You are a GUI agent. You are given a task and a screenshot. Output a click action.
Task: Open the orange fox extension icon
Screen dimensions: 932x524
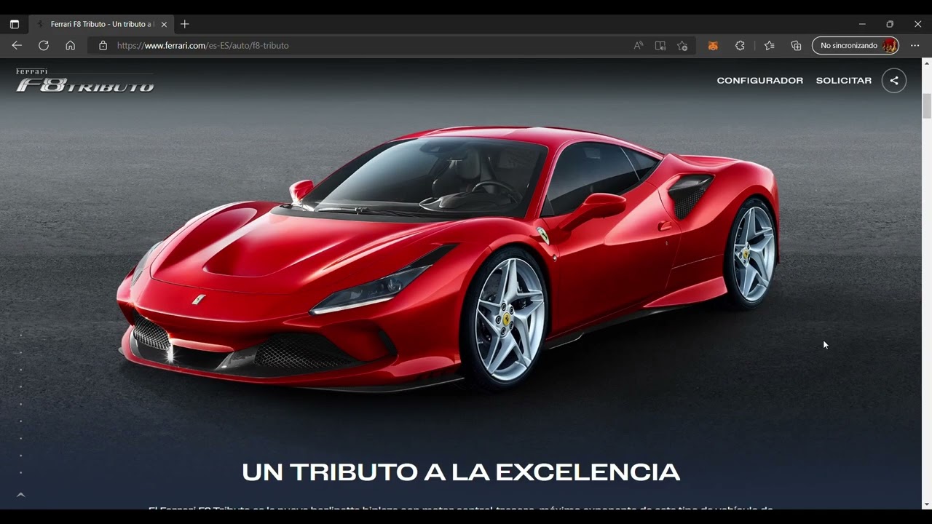tap(713, 45)
